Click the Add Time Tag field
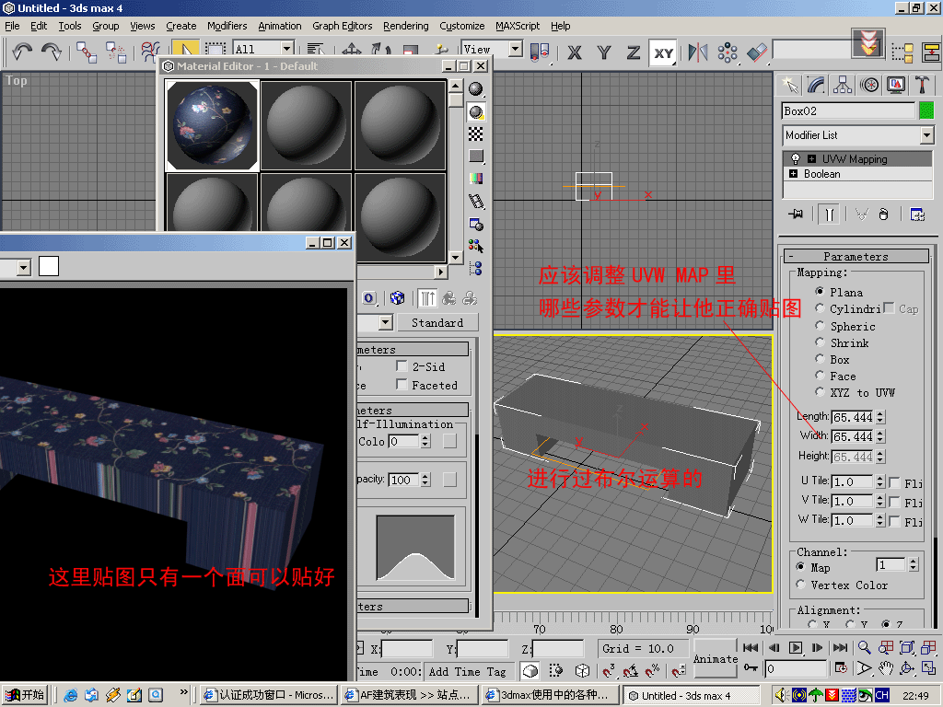Screen dimensions: 943x707 (468, 671)
